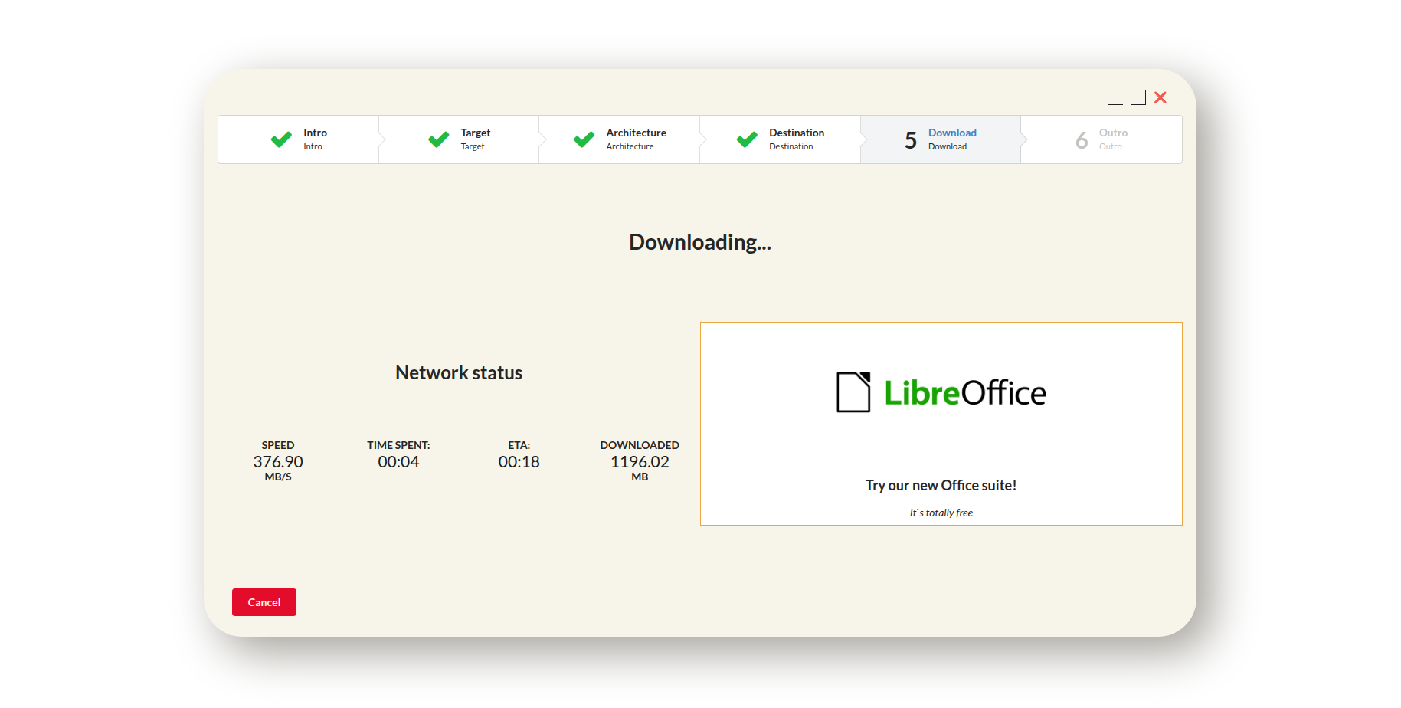Click the step number 5 icon
This screenshot has height=708, width=1401.
pos(911,140)
